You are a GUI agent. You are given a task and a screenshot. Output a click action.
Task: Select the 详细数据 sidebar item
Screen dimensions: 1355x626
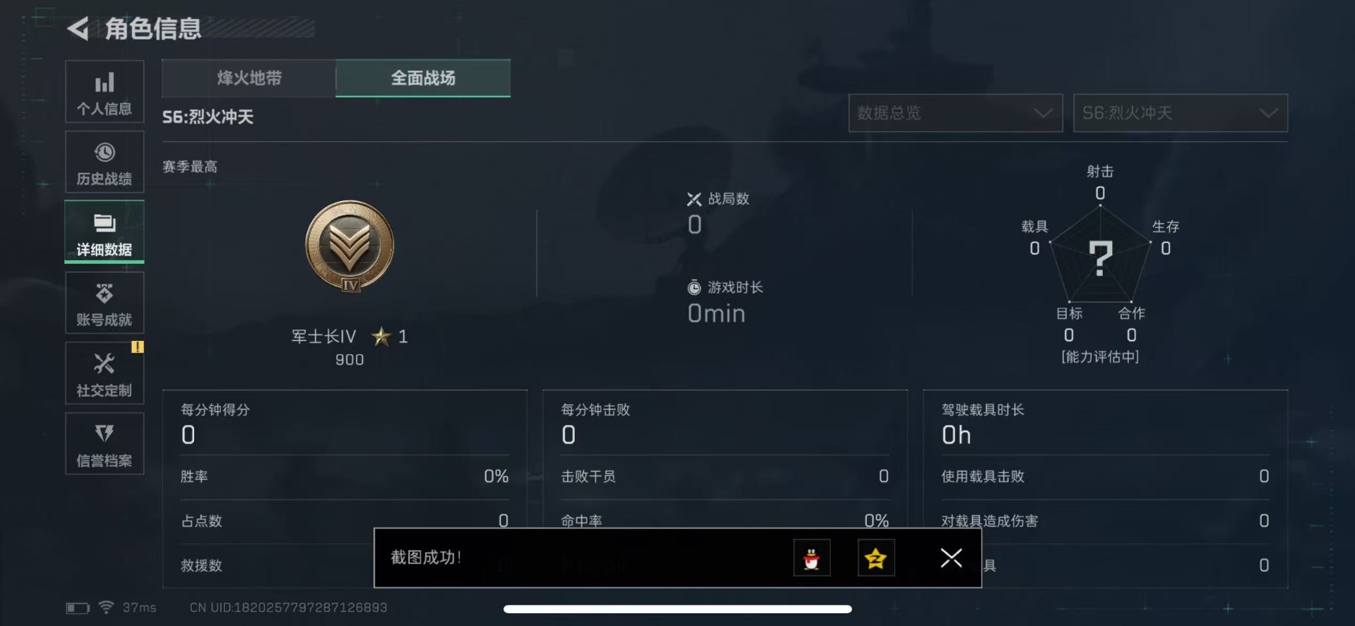point(105,232)
